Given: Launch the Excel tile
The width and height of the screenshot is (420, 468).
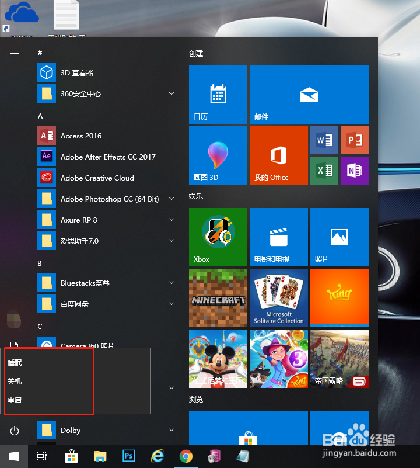Looking at the screenshot, I should 324,171.
